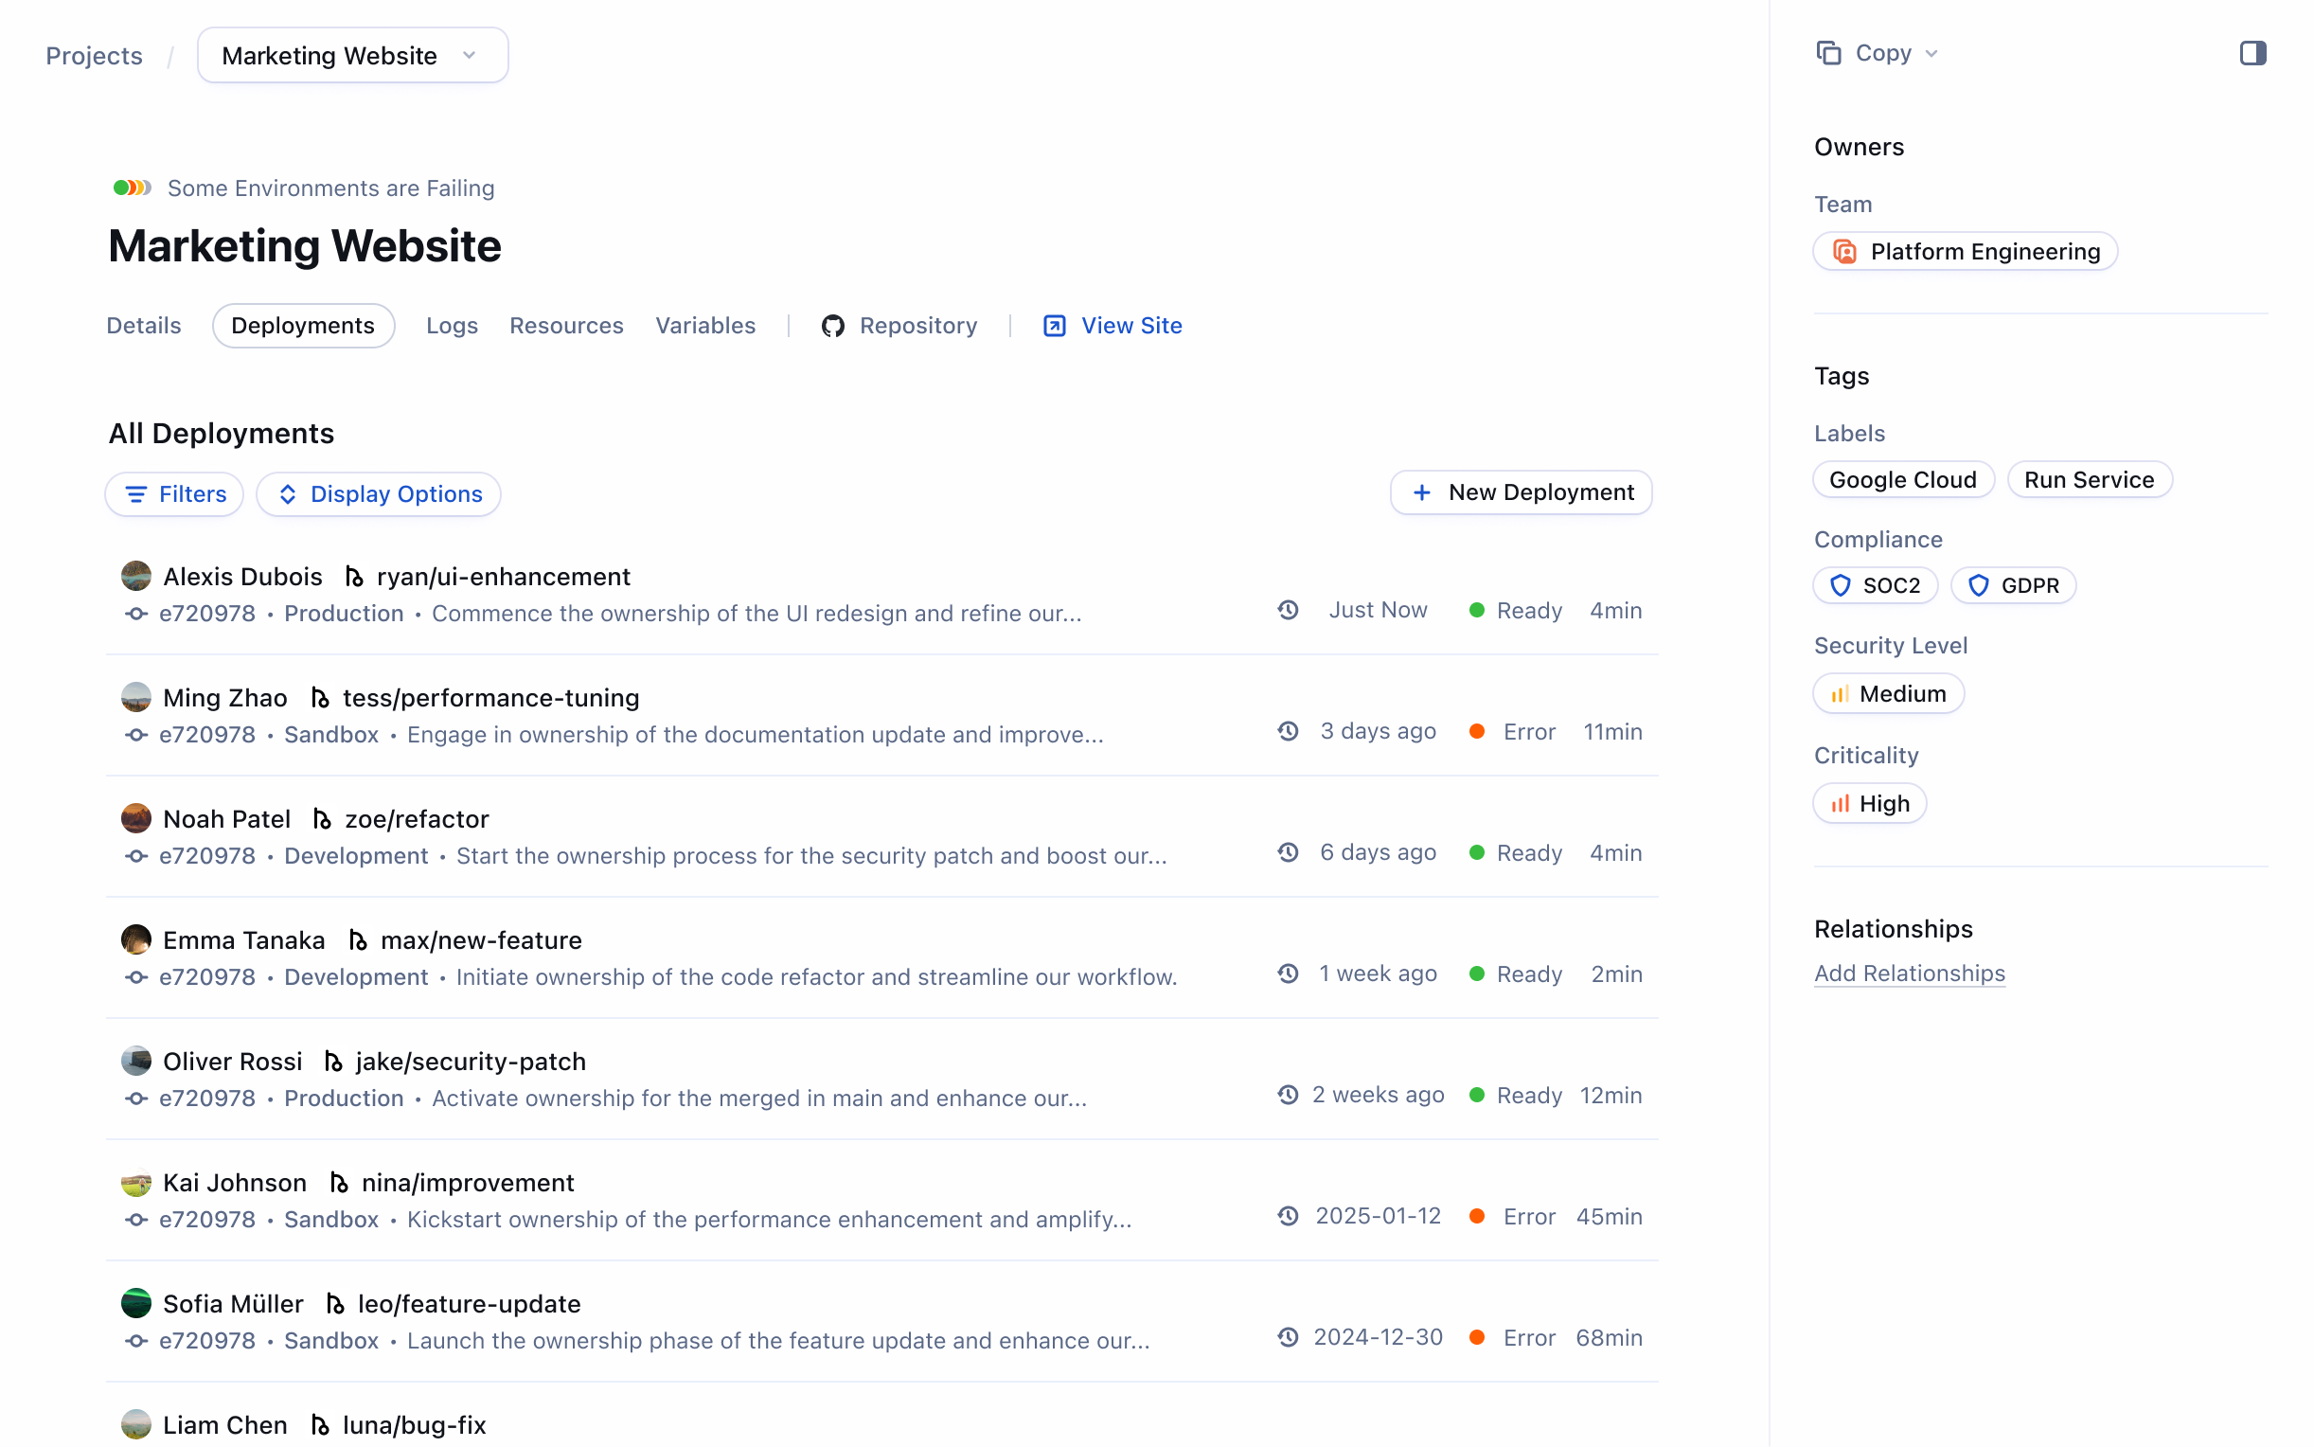Viewport: 2314px width, 1447px height.
Task: Click the environment status indicator dots
Action: (x=132, y=188)
